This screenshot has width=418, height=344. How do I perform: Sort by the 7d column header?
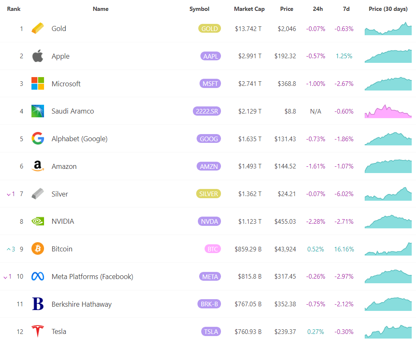tap(346, 9)
